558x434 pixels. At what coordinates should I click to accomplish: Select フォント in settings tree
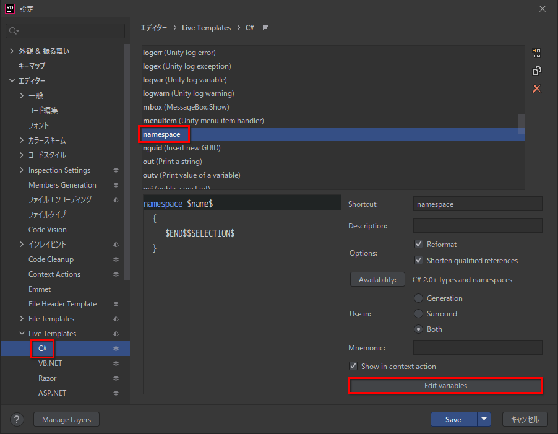click(39, 125)
